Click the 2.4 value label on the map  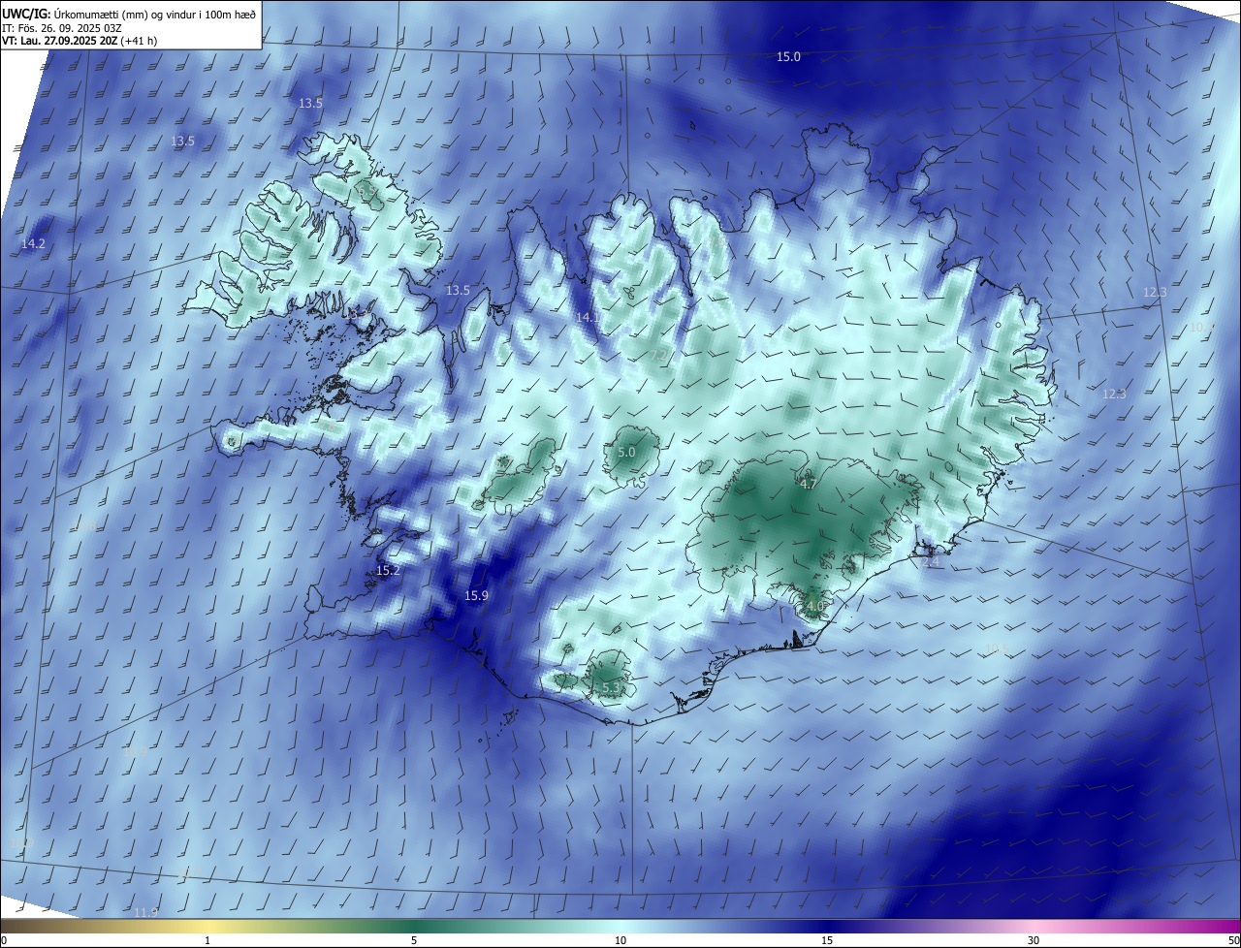[930, 562]
